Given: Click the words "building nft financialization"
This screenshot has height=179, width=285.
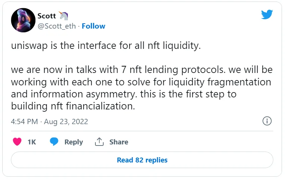Looking at the screenshot, I should pos(73,106).
